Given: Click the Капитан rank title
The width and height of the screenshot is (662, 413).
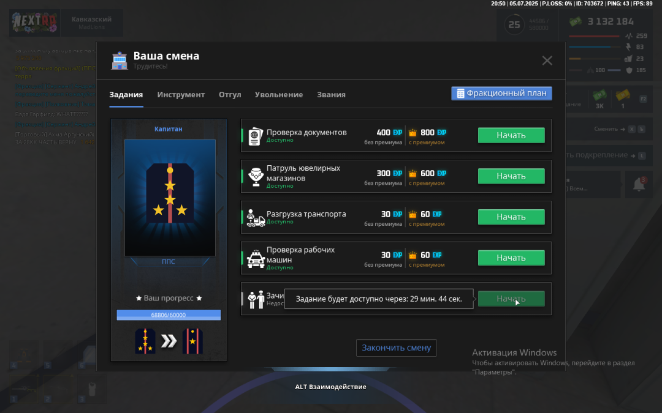Looking at the screenshot, I should pyautogui.click(x=169, y=129).
